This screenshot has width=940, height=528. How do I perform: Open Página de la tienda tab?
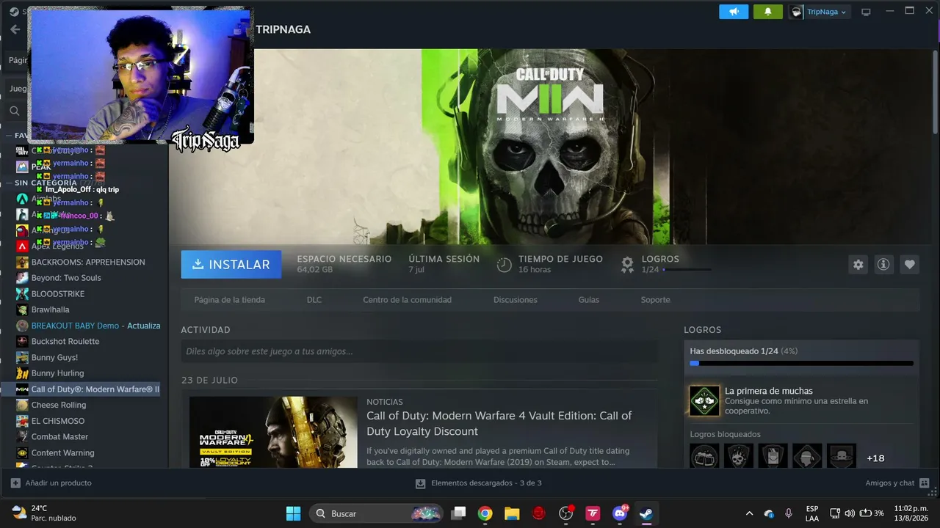coord(230,300)
